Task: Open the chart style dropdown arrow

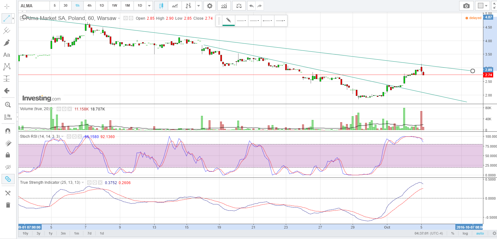Action: pyautogui.click(x=199, y=6)
